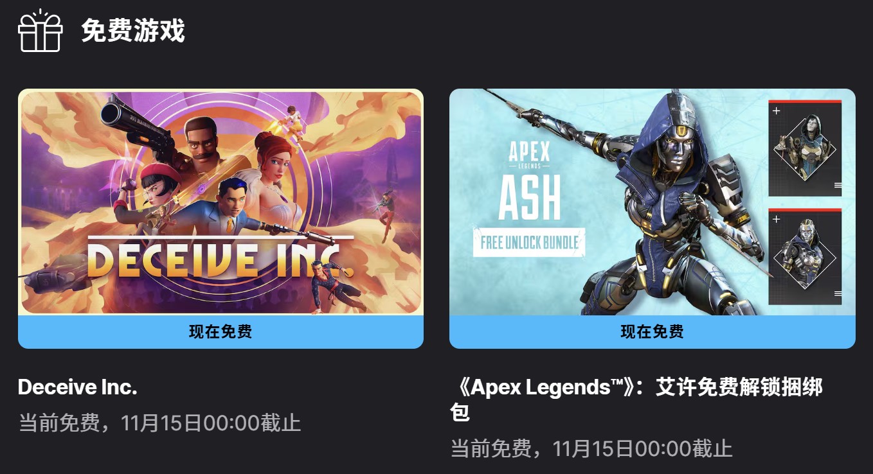Screen dimensions: 873x474
Task: Click the plus icon on upper Ash skin card
Action: click(777, 111)
